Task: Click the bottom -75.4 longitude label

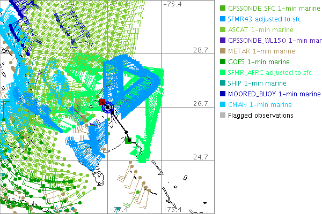Action: [173, 209]
